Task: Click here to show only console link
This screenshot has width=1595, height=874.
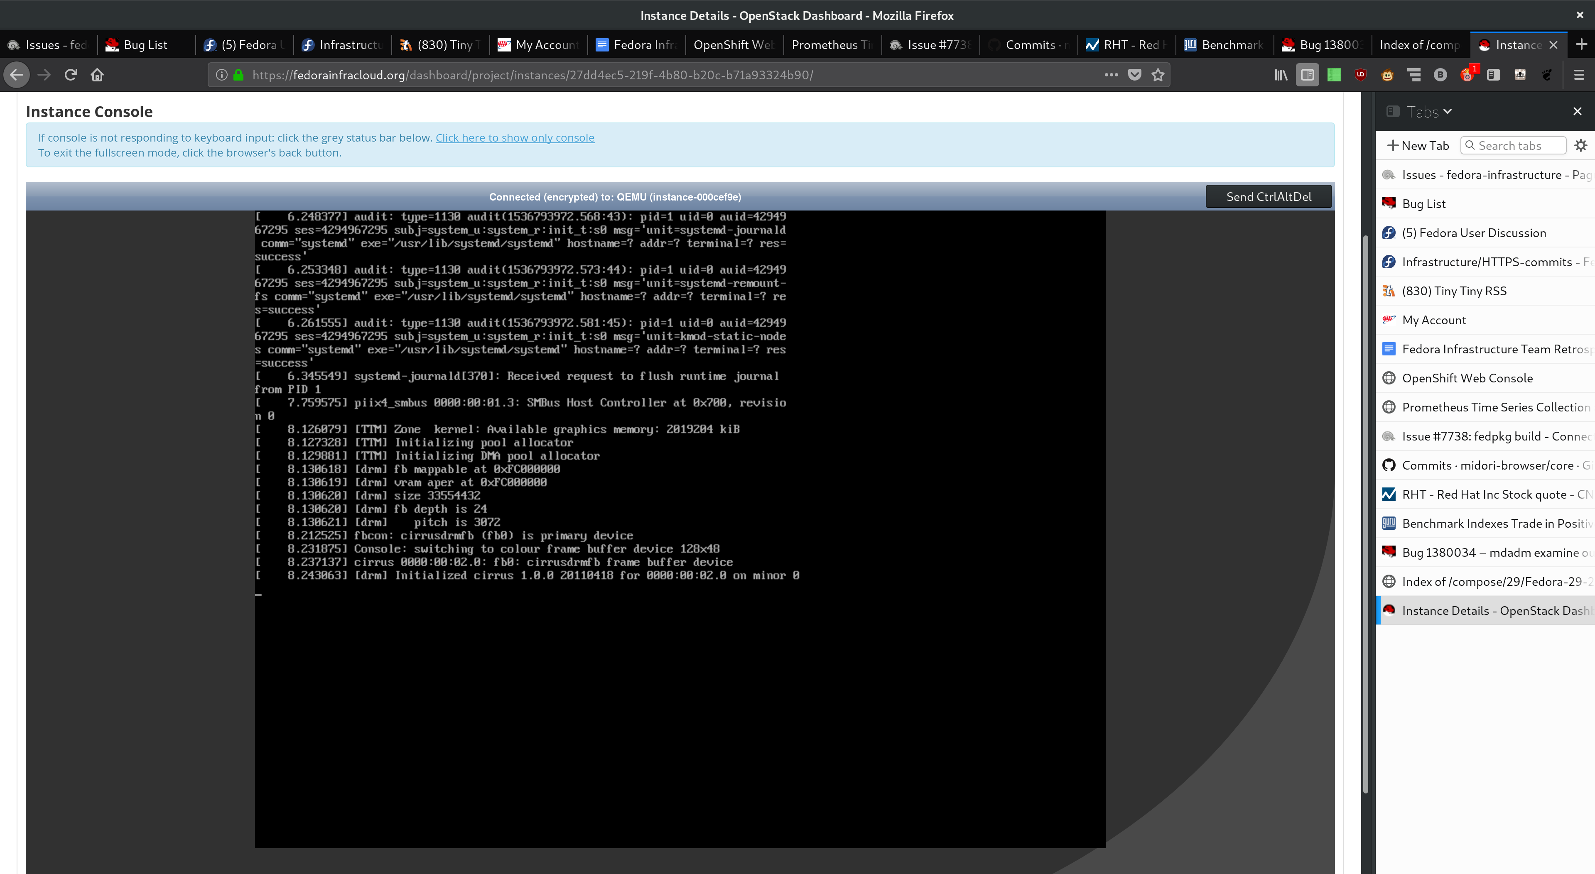Action: [515, 137]
